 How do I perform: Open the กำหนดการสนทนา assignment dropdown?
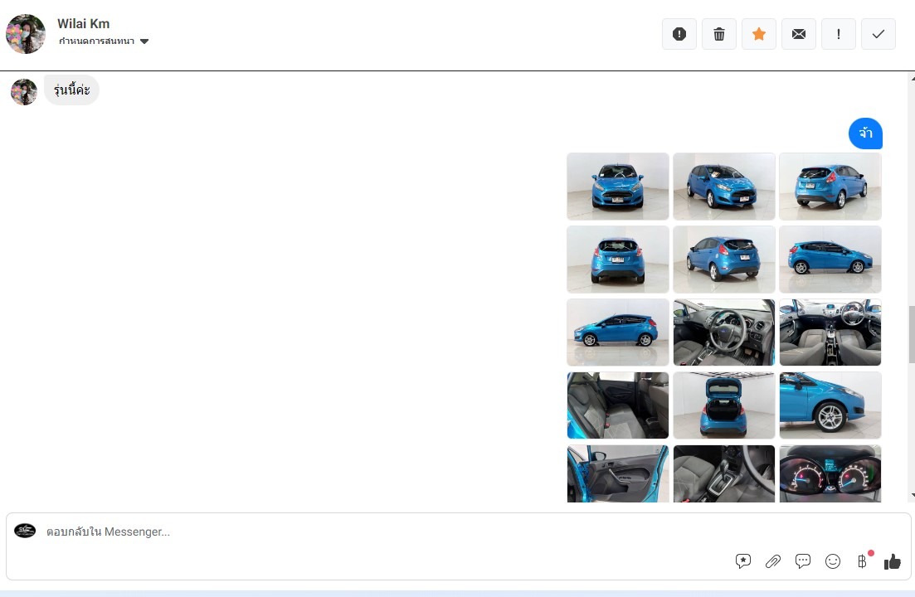pyautogui.click(x=104, y=41)
